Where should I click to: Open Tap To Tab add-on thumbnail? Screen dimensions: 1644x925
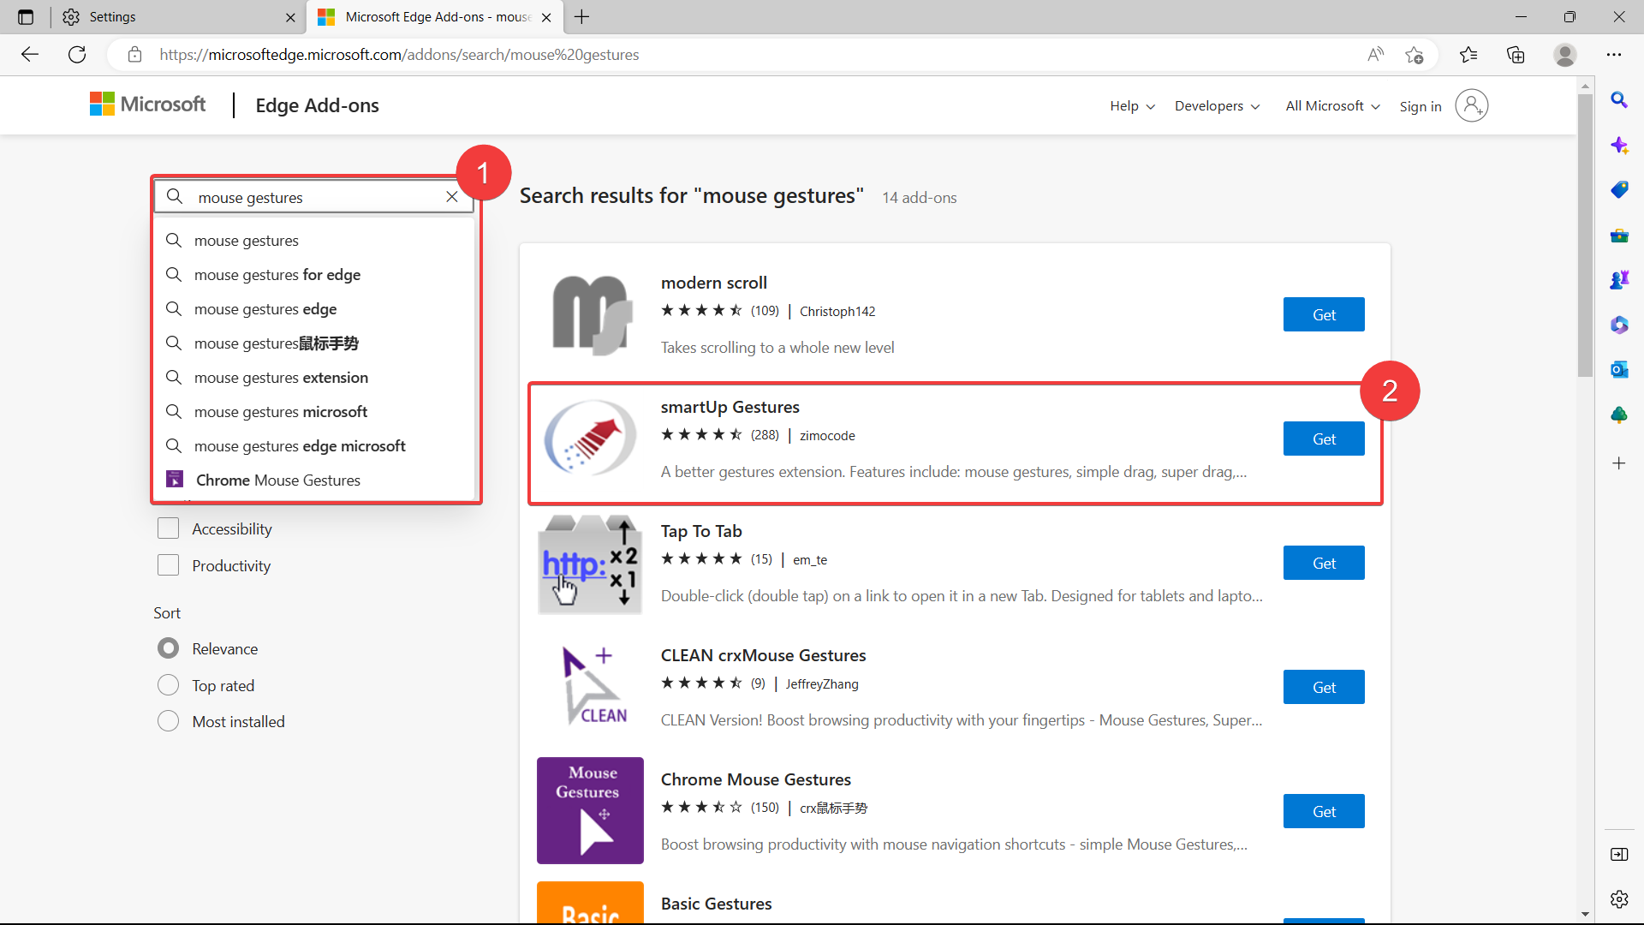click(x=590, y=563)
